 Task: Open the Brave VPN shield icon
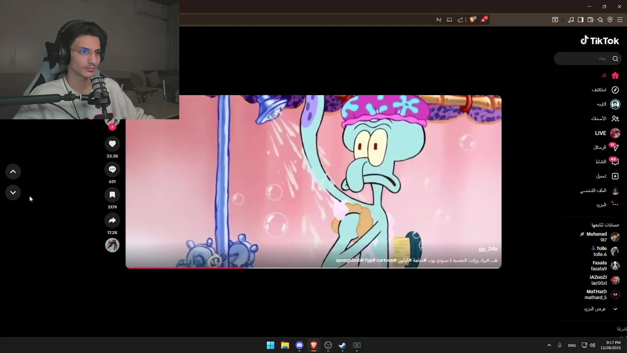(x=610, y=20)
